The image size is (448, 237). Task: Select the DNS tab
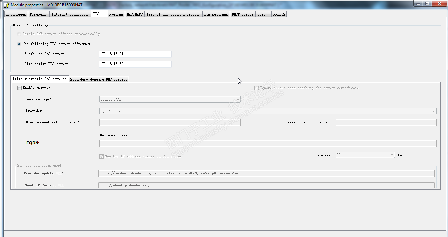(x=99, y=14)
